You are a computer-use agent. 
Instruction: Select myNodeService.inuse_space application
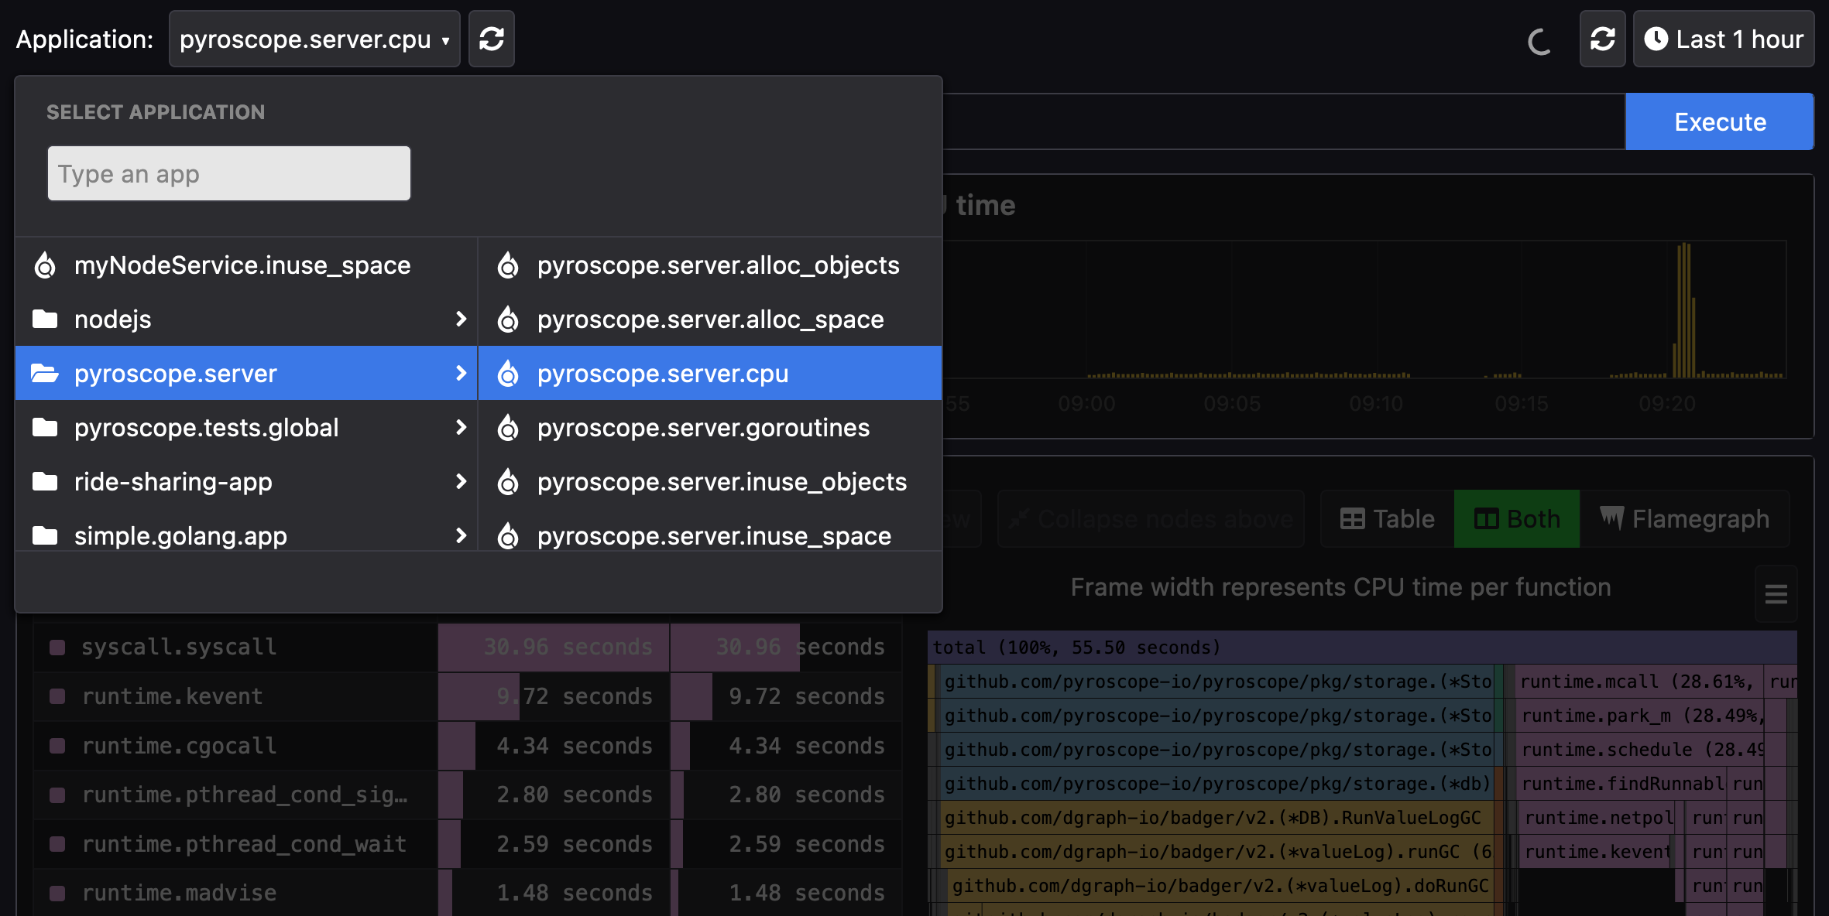pos(246,265)
